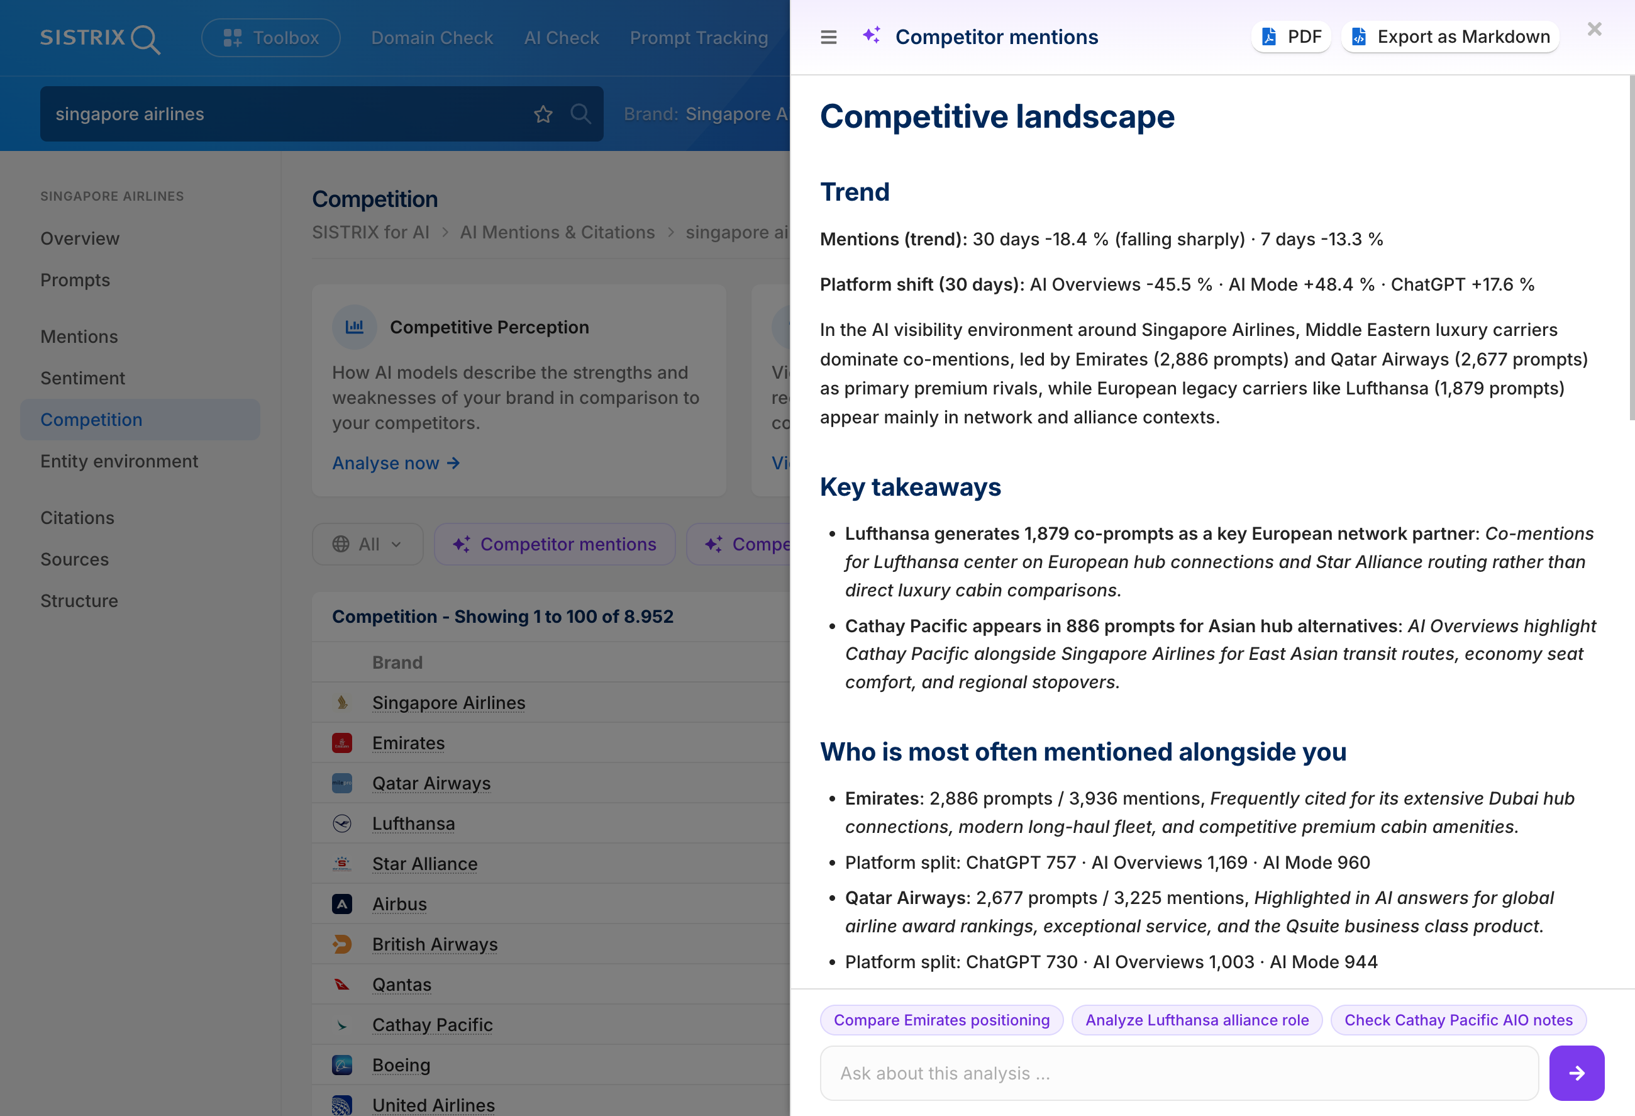Image resolution: width=1635 pixels, height=1116 pixels.
Task: Click Compare Emirates positioning suggestion
Action: pyautogui.click(x=941, y=1020)
